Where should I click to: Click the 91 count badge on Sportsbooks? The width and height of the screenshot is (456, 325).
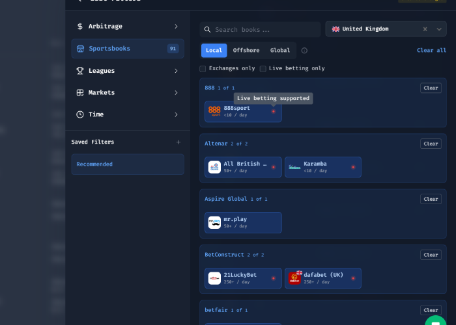(x=173, y=49)
